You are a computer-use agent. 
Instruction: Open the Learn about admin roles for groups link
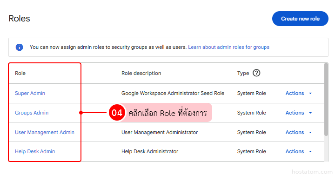(x=228, y=47)
